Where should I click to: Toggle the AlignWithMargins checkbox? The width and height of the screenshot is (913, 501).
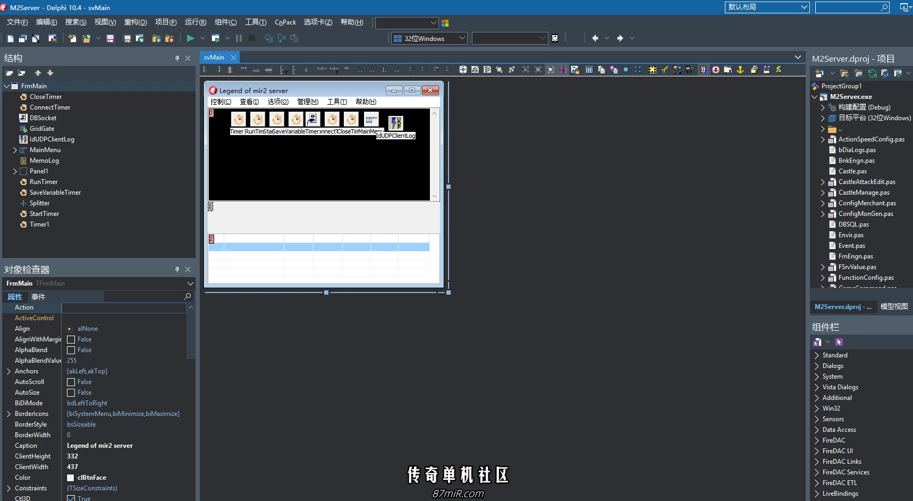(x=71, y=339)
